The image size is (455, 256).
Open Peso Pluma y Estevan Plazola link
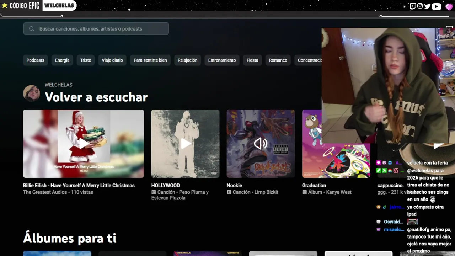tap(180, 195)
